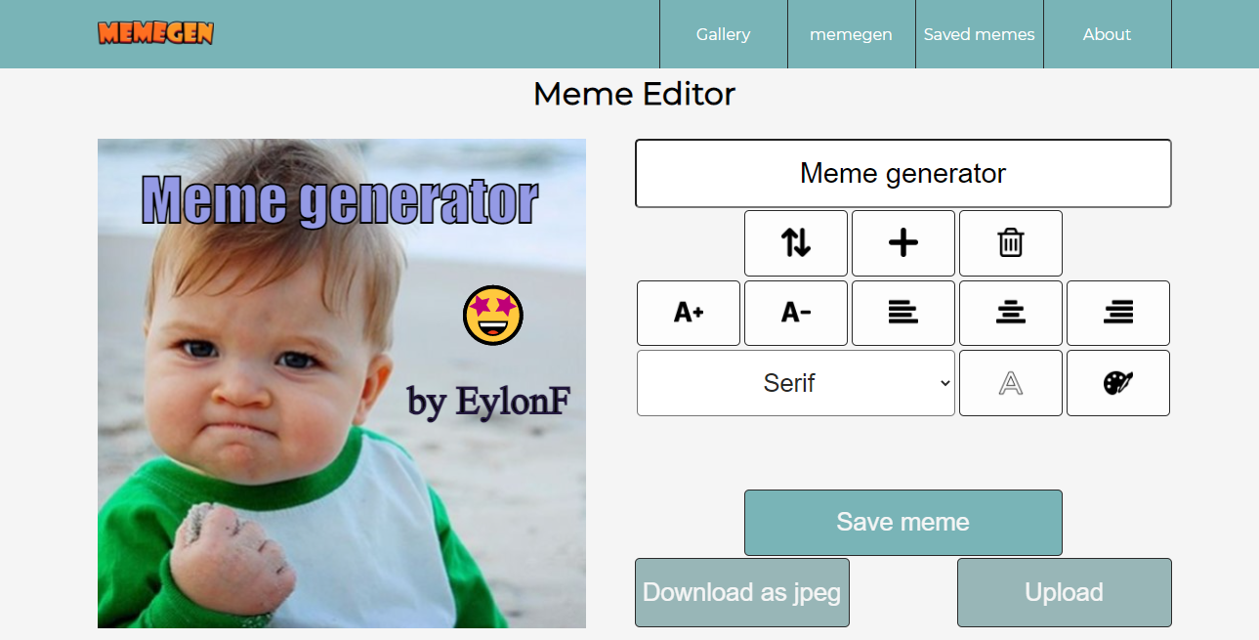Screen dimensions: 1259x640
Task: Open the About page
Action: (x=1108, y=34)
